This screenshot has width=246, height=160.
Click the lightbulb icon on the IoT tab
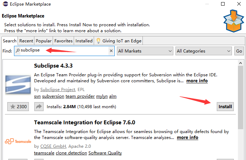(98, 41)
